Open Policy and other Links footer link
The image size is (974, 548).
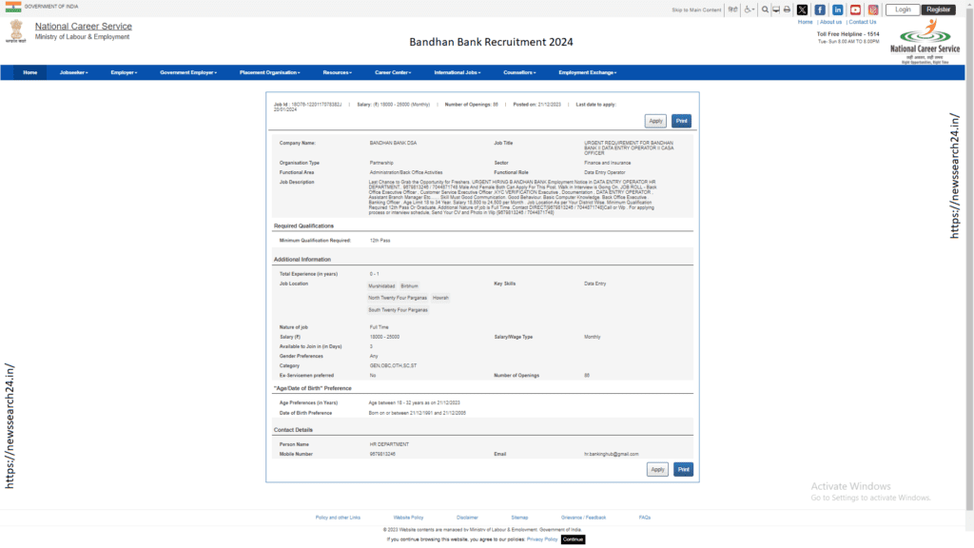(338, 518)
